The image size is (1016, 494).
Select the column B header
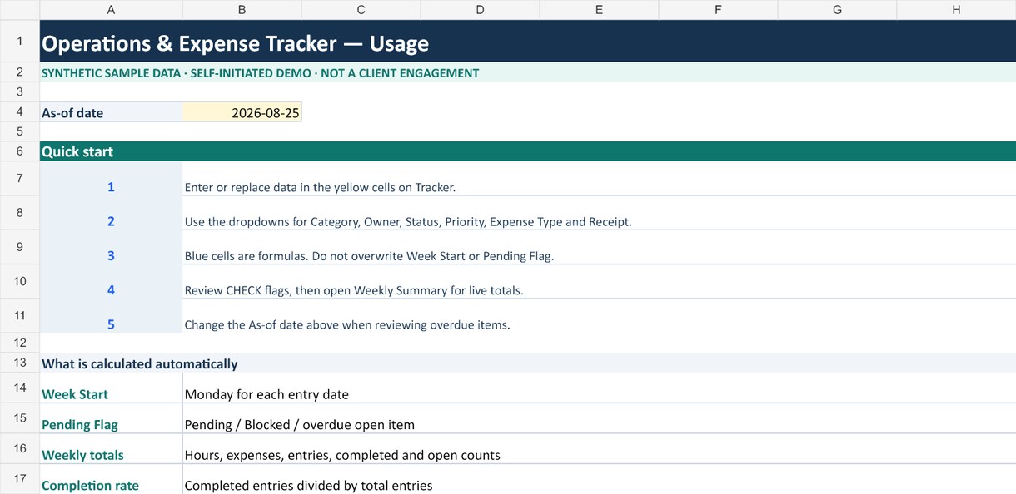click(x=242, y=10)
